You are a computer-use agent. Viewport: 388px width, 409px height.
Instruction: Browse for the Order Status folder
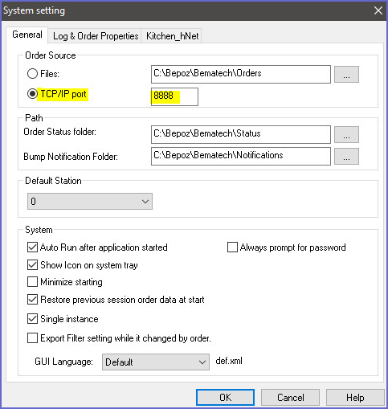click(x=346, y=135)
